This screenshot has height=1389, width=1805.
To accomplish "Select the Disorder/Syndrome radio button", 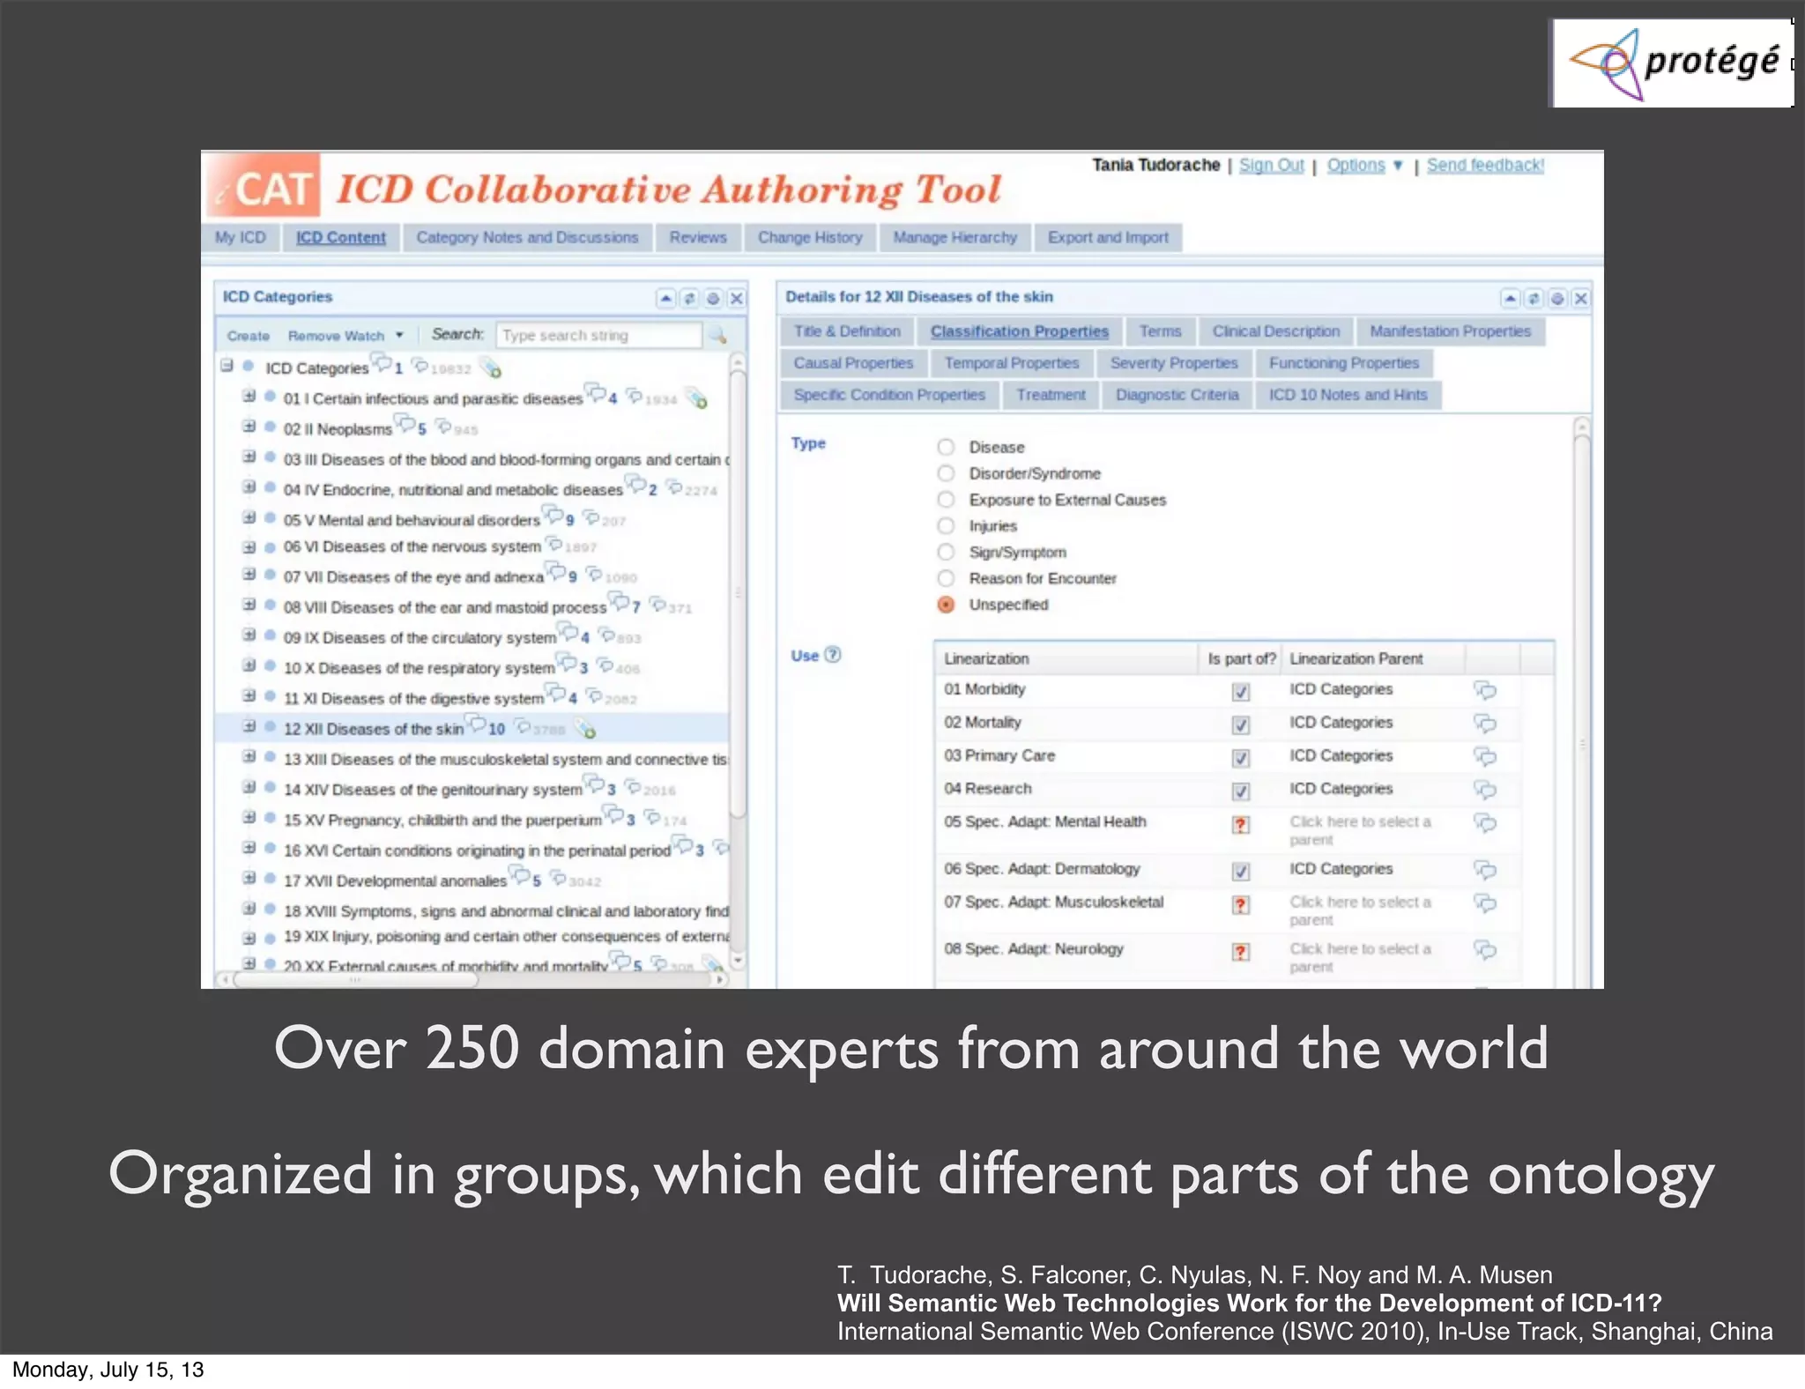I will pyautogui.click(x=946, y=473).
